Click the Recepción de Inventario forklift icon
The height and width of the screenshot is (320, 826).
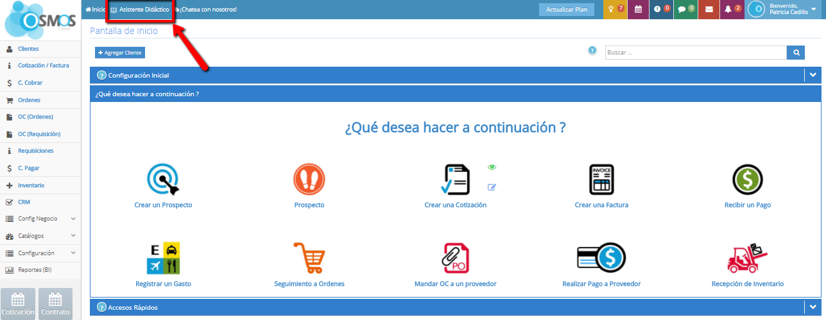point(748,258)
